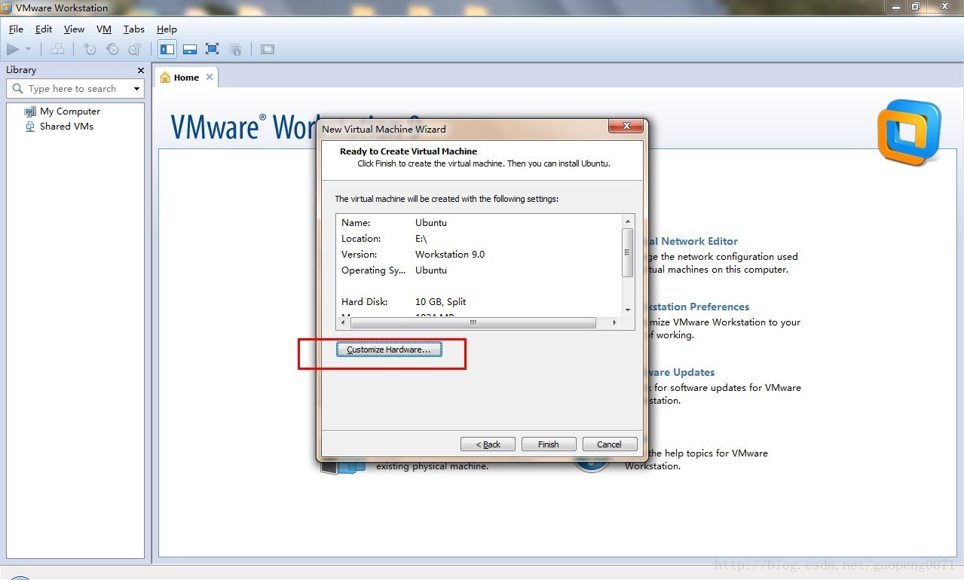Image resolution: width=964 pixels, height=580 pixels.
Task: Click the magnifier icon in Library search
Action: coord(17,88)
